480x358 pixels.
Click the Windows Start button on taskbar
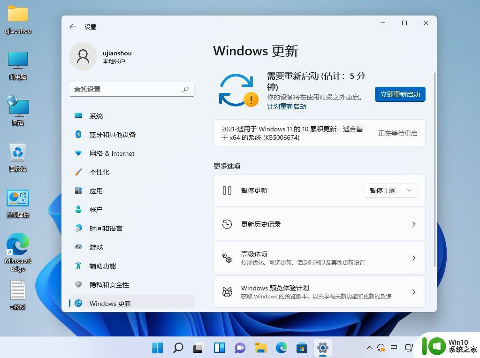157,348
